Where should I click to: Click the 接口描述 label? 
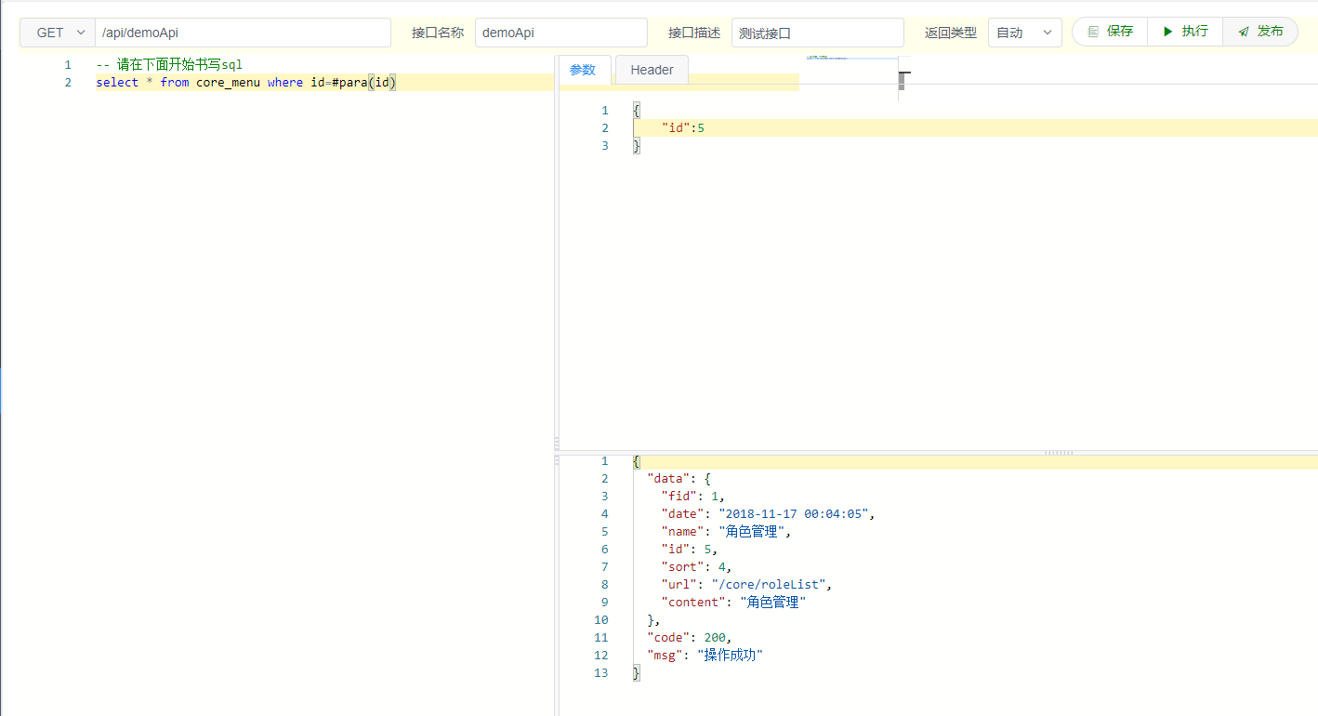(x=694, y=33)
